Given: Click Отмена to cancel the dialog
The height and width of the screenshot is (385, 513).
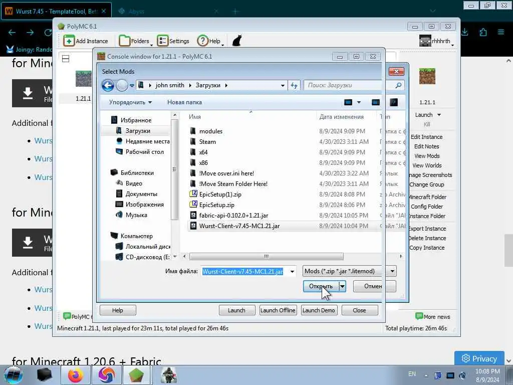Looking at the screenshot, I should pos(374,286).
